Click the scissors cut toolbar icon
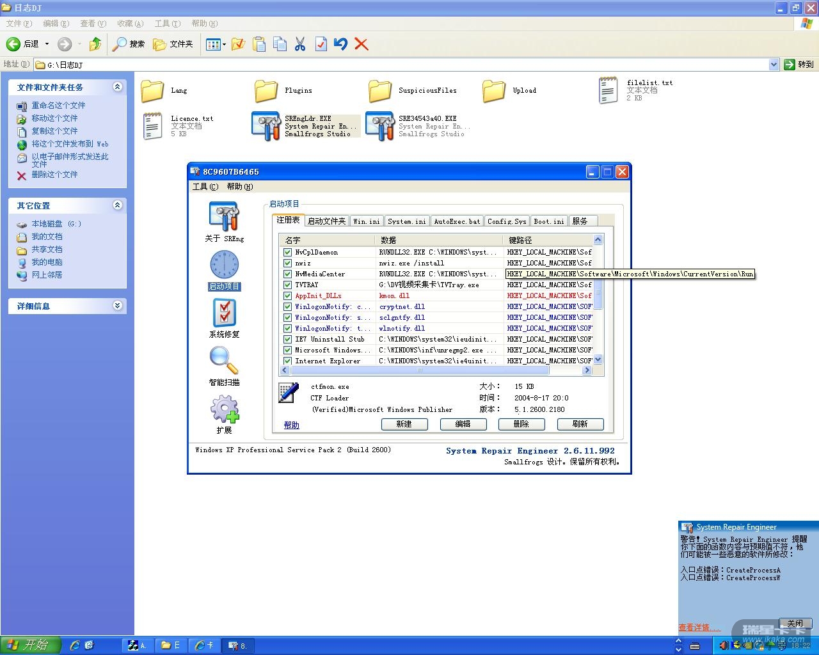 (x=300, y=44)
